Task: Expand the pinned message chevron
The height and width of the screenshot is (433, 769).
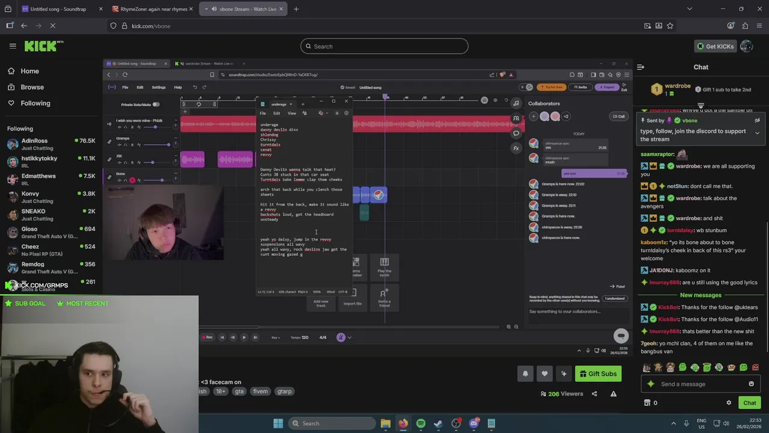Action: (x=757, y=133)
